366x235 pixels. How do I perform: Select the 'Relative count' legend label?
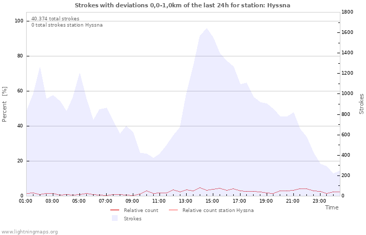pyautogui.click(x=141, y=210)
